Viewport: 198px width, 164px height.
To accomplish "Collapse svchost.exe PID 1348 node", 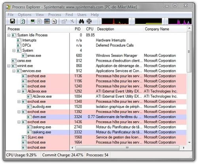I will pos(19,102).
